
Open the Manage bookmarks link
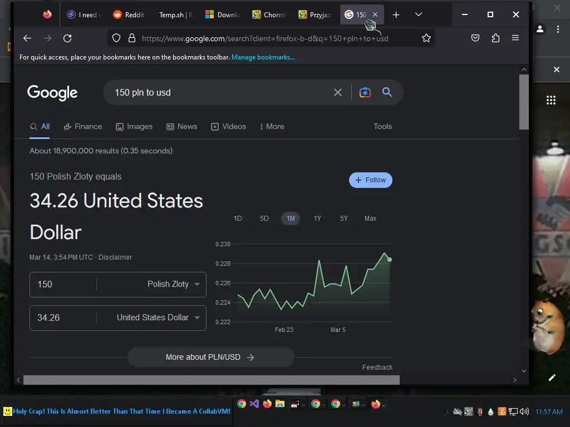263,57
